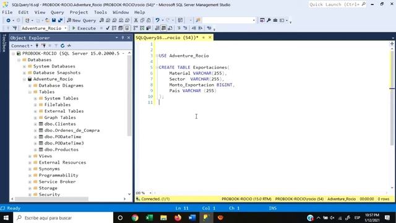The width and height of the screenshot is (396, 223).
Task: Click Connect Object Explorer plug icon
Action: tap(37, 46)
